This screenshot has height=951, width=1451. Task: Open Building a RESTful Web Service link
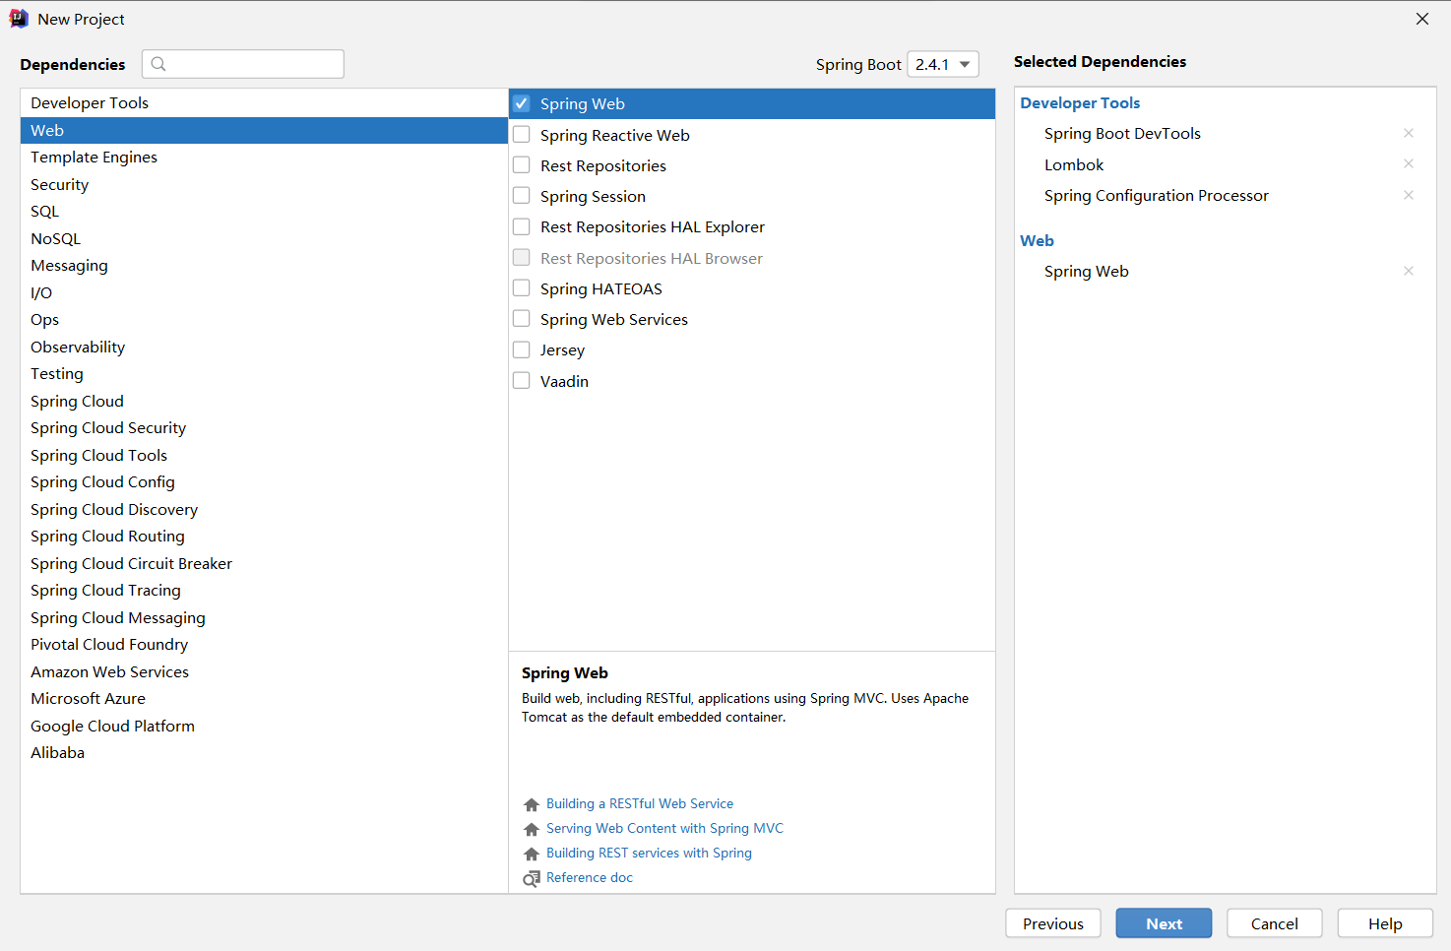pos(640,803)
